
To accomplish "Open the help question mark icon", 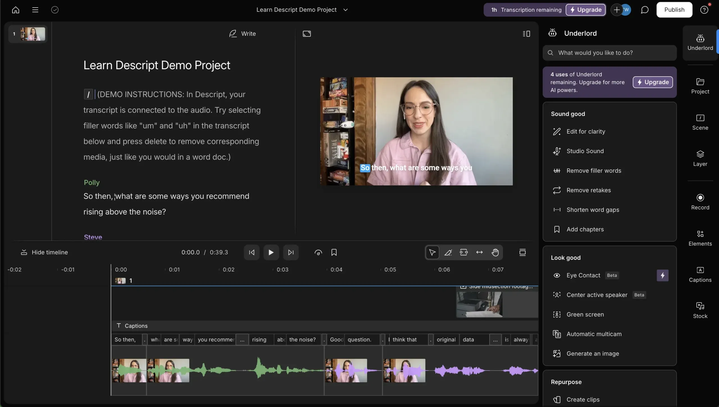I will 704,10.
